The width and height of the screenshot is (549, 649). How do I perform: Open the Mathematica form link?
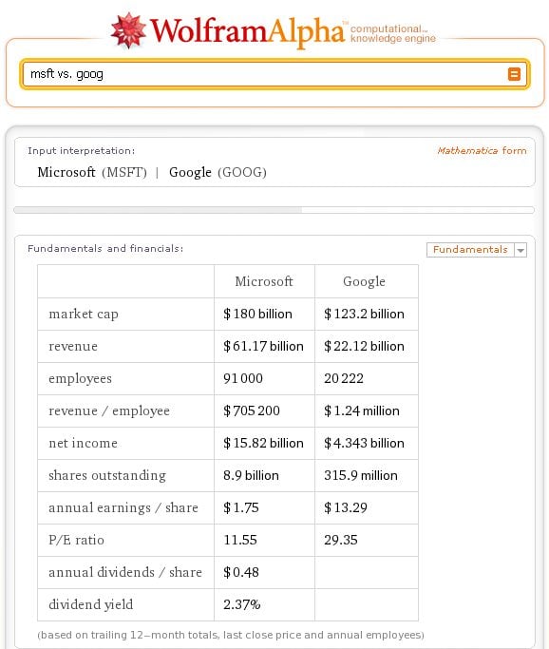tap(482, 151)
